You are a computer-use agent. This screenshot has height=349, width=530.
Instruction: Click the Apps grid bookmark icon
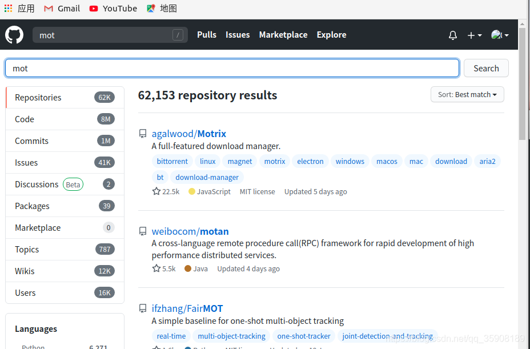click(x=8, y=8)
